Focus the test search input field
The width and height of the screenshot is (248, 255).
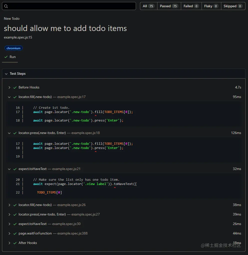[71, 6]
